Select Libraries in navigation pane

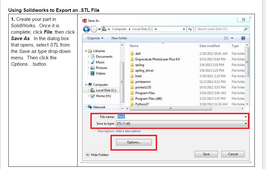coord(99,51)
